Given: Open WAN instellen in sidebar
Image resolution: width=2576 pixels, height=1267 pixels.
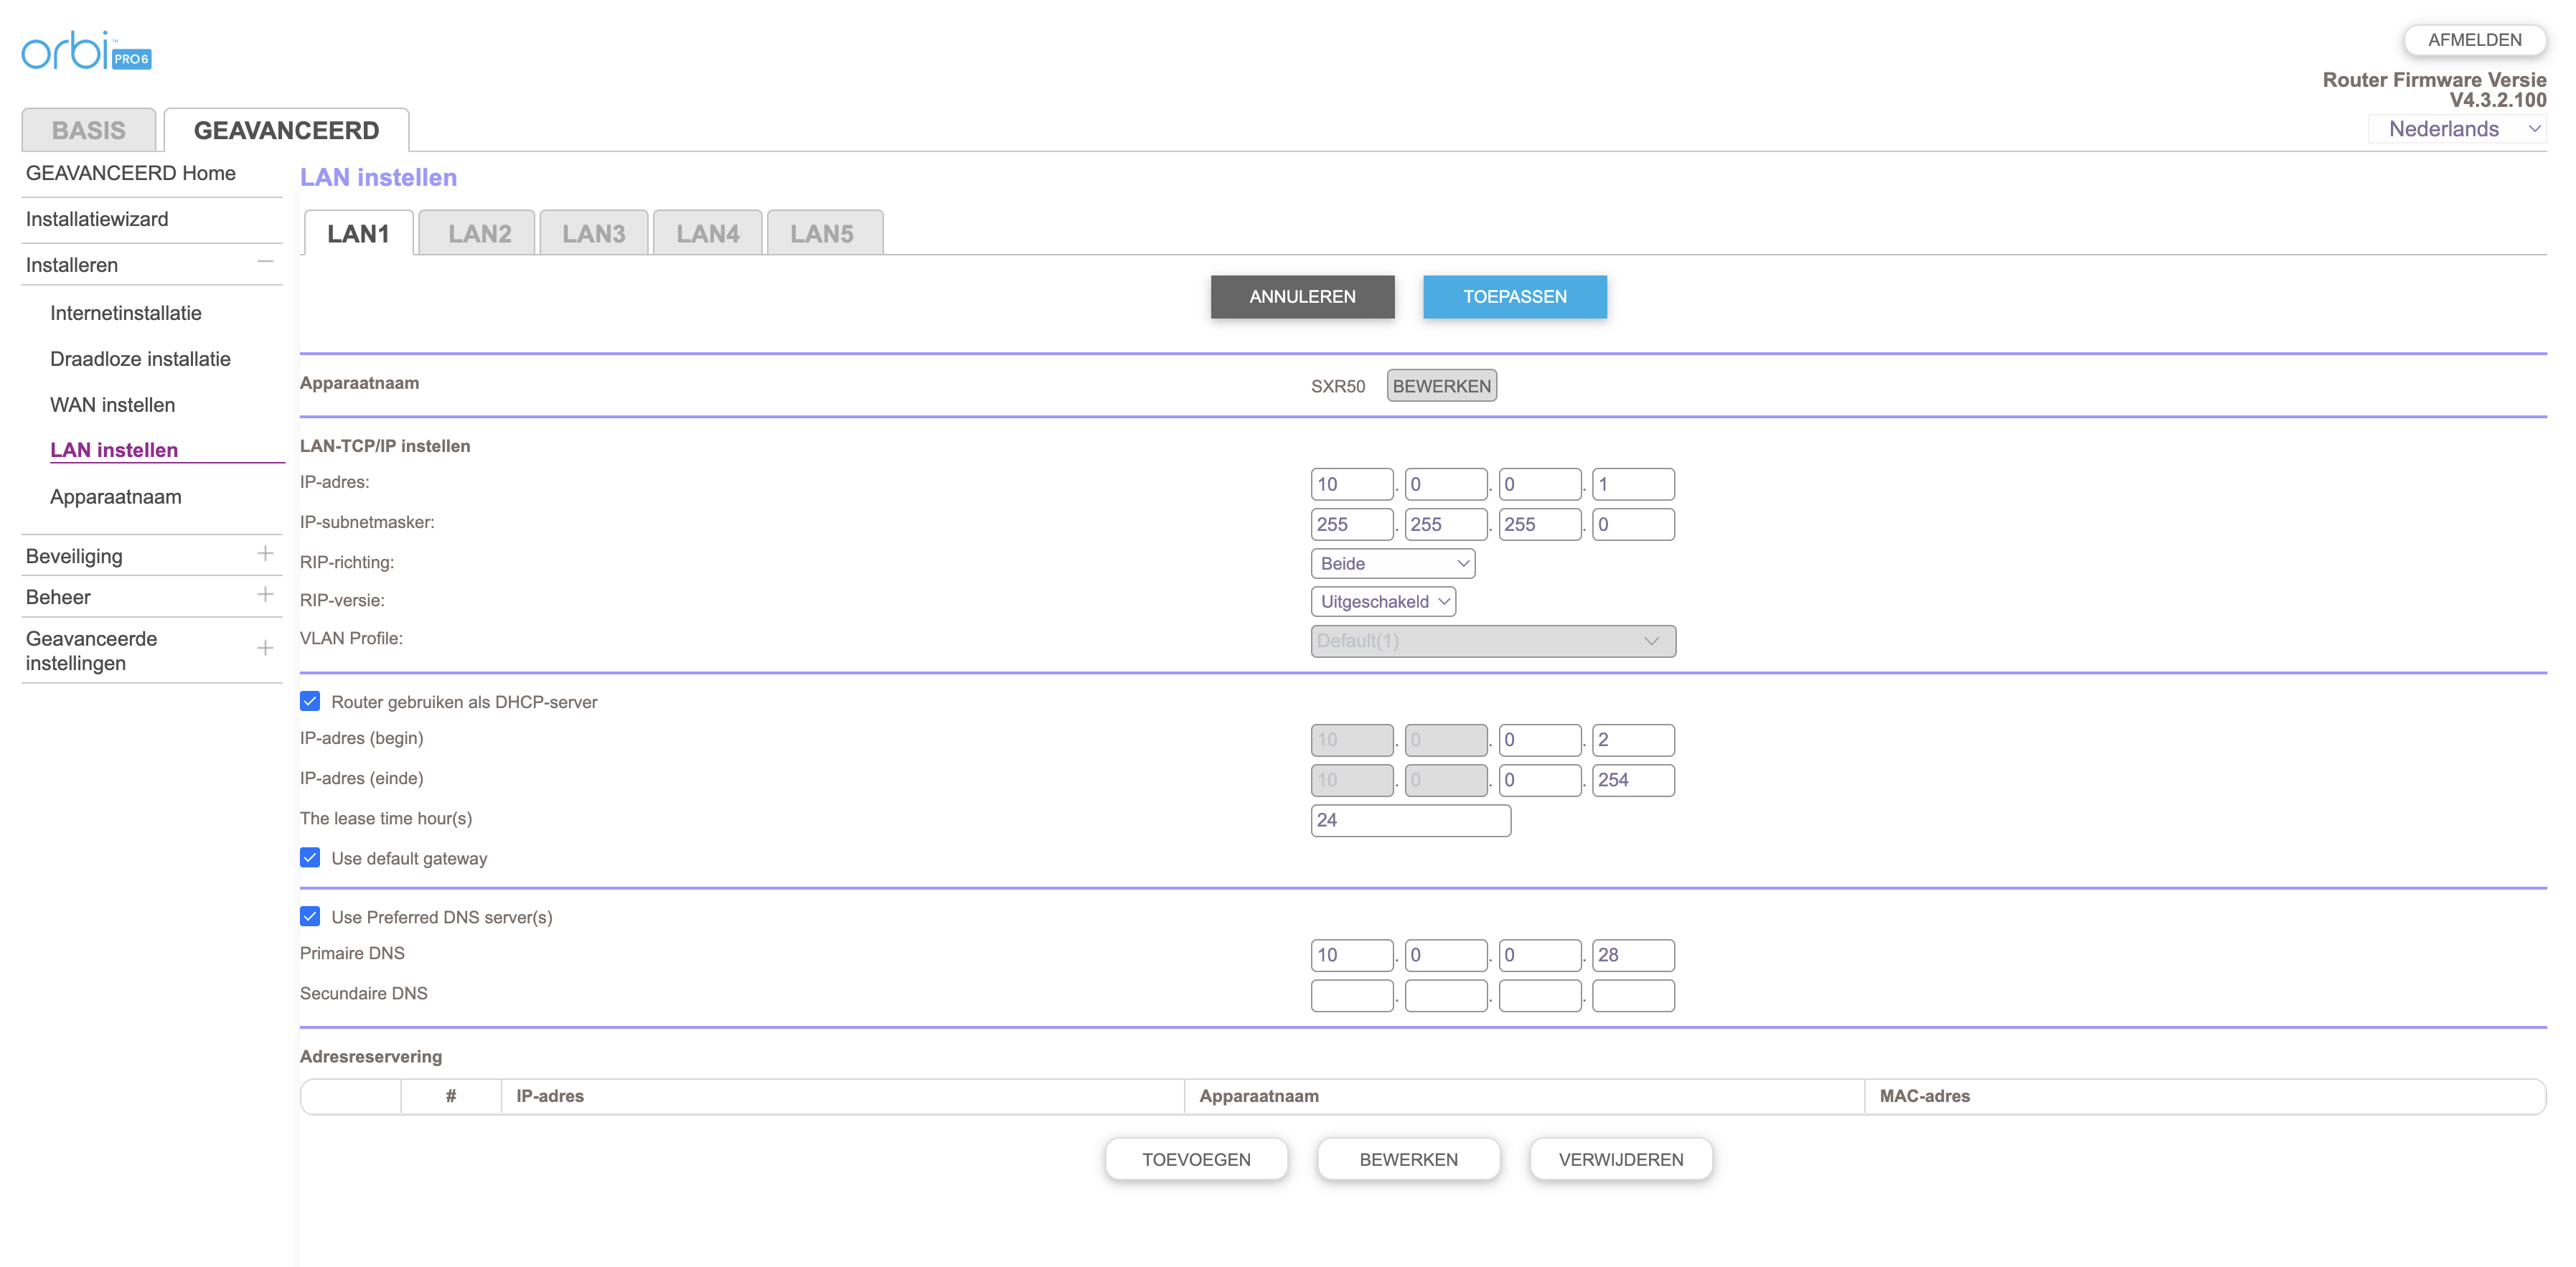Looking at the screenshot, I should (x=113, y=405).
